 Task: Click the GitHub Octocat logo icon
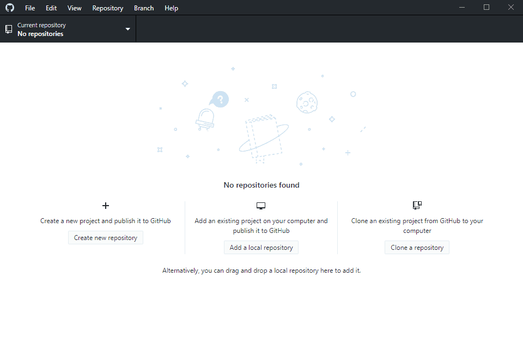point(9,7)
